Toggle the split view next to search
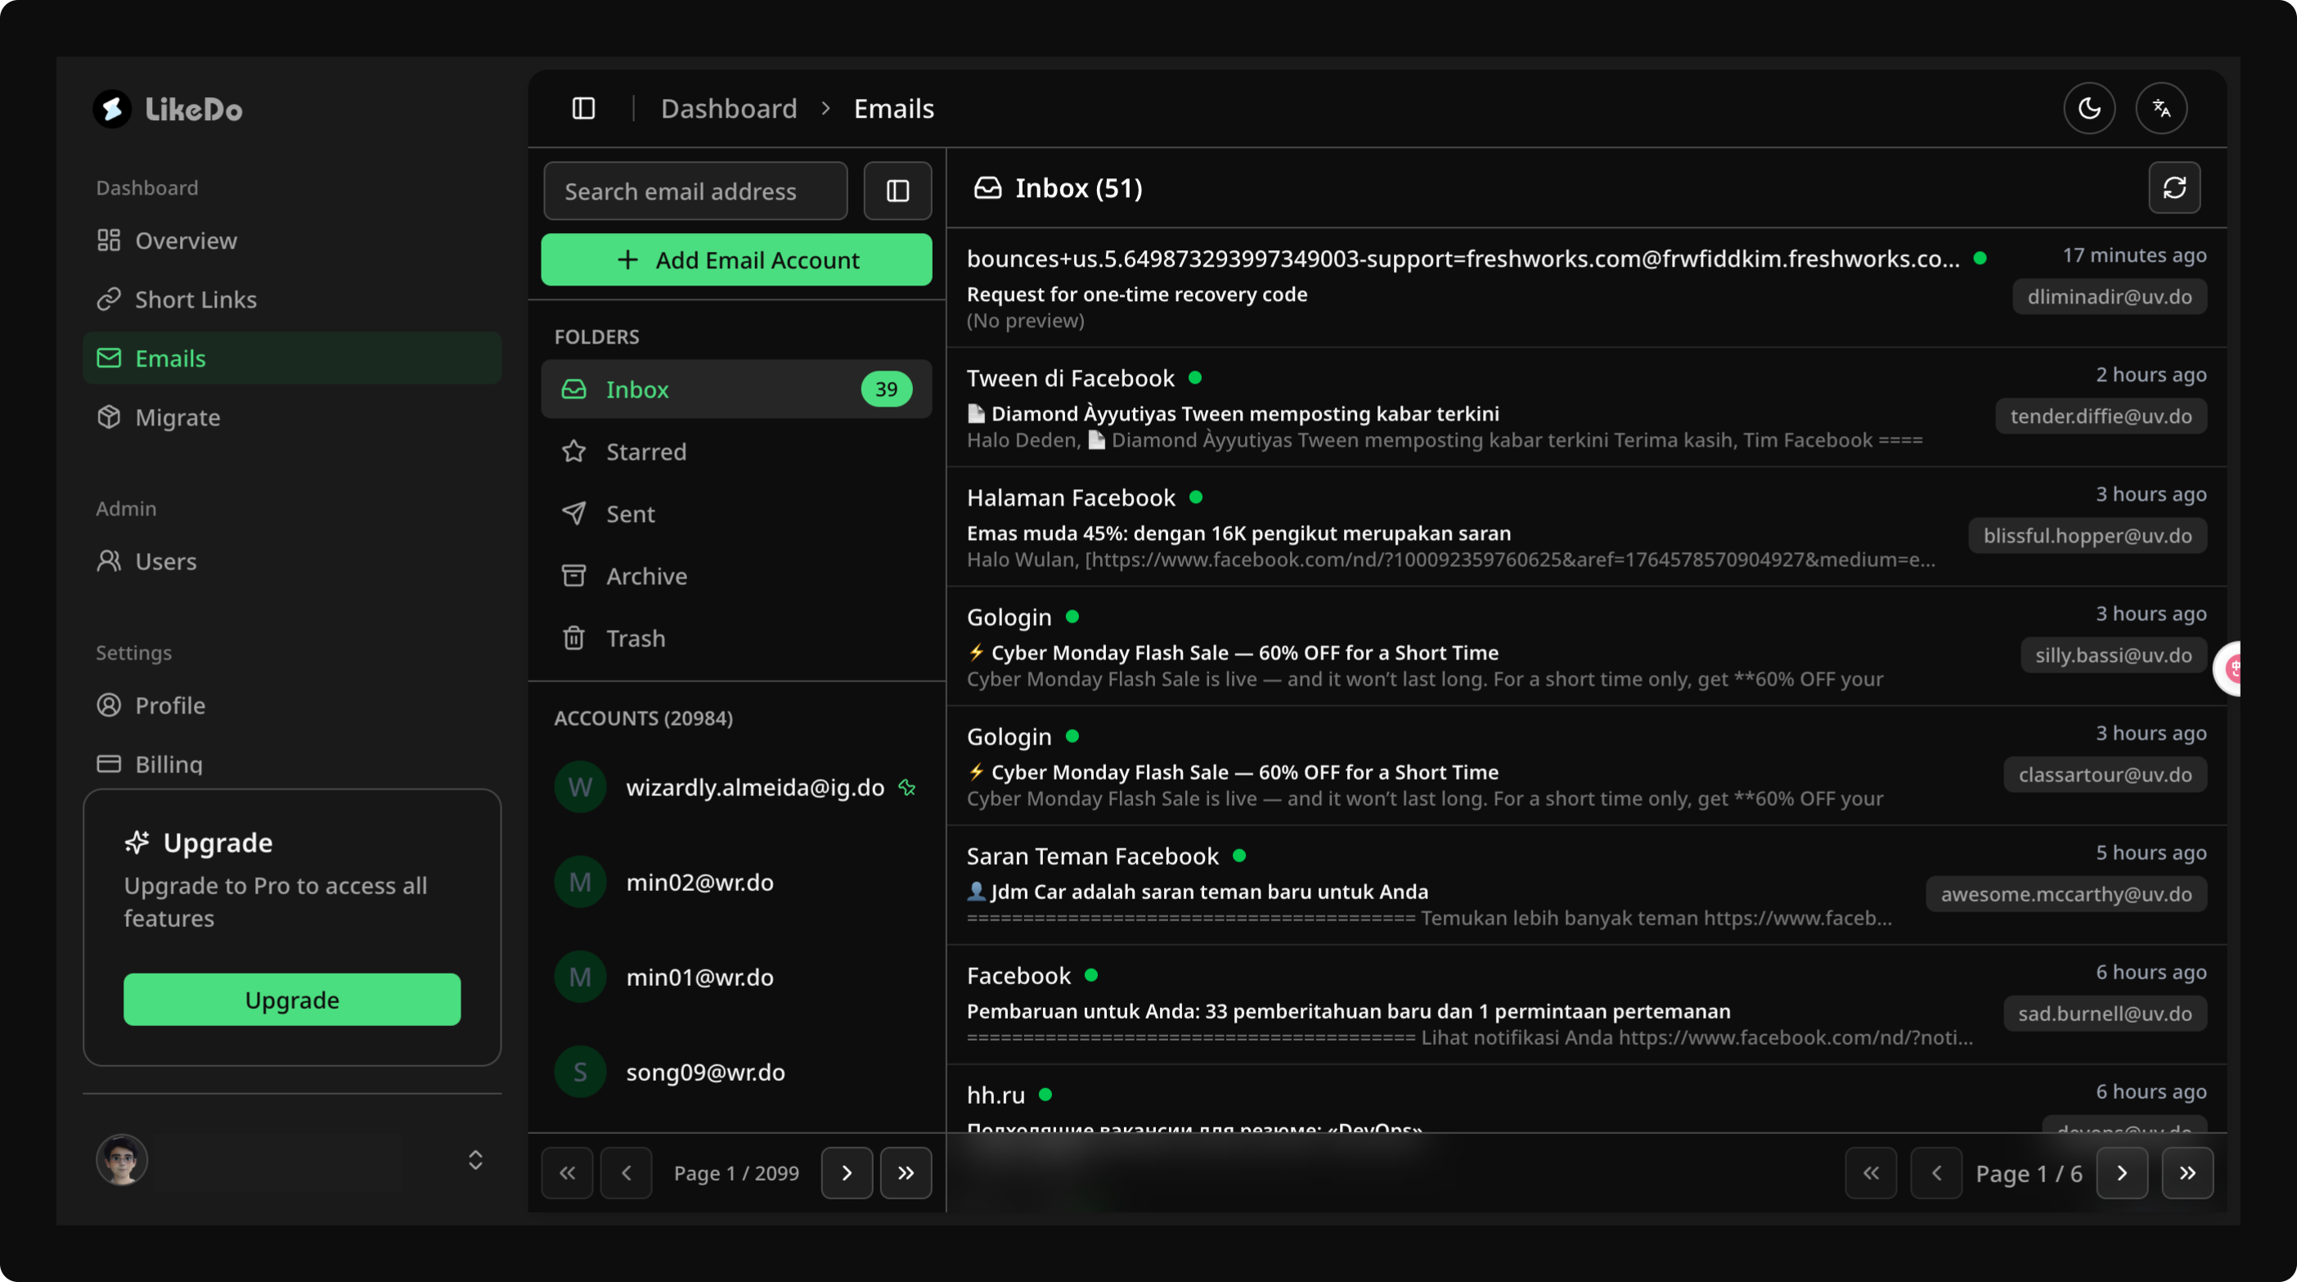Image resolution: width=2297 pixels, height=1282 pixels. tap(897, 190)
